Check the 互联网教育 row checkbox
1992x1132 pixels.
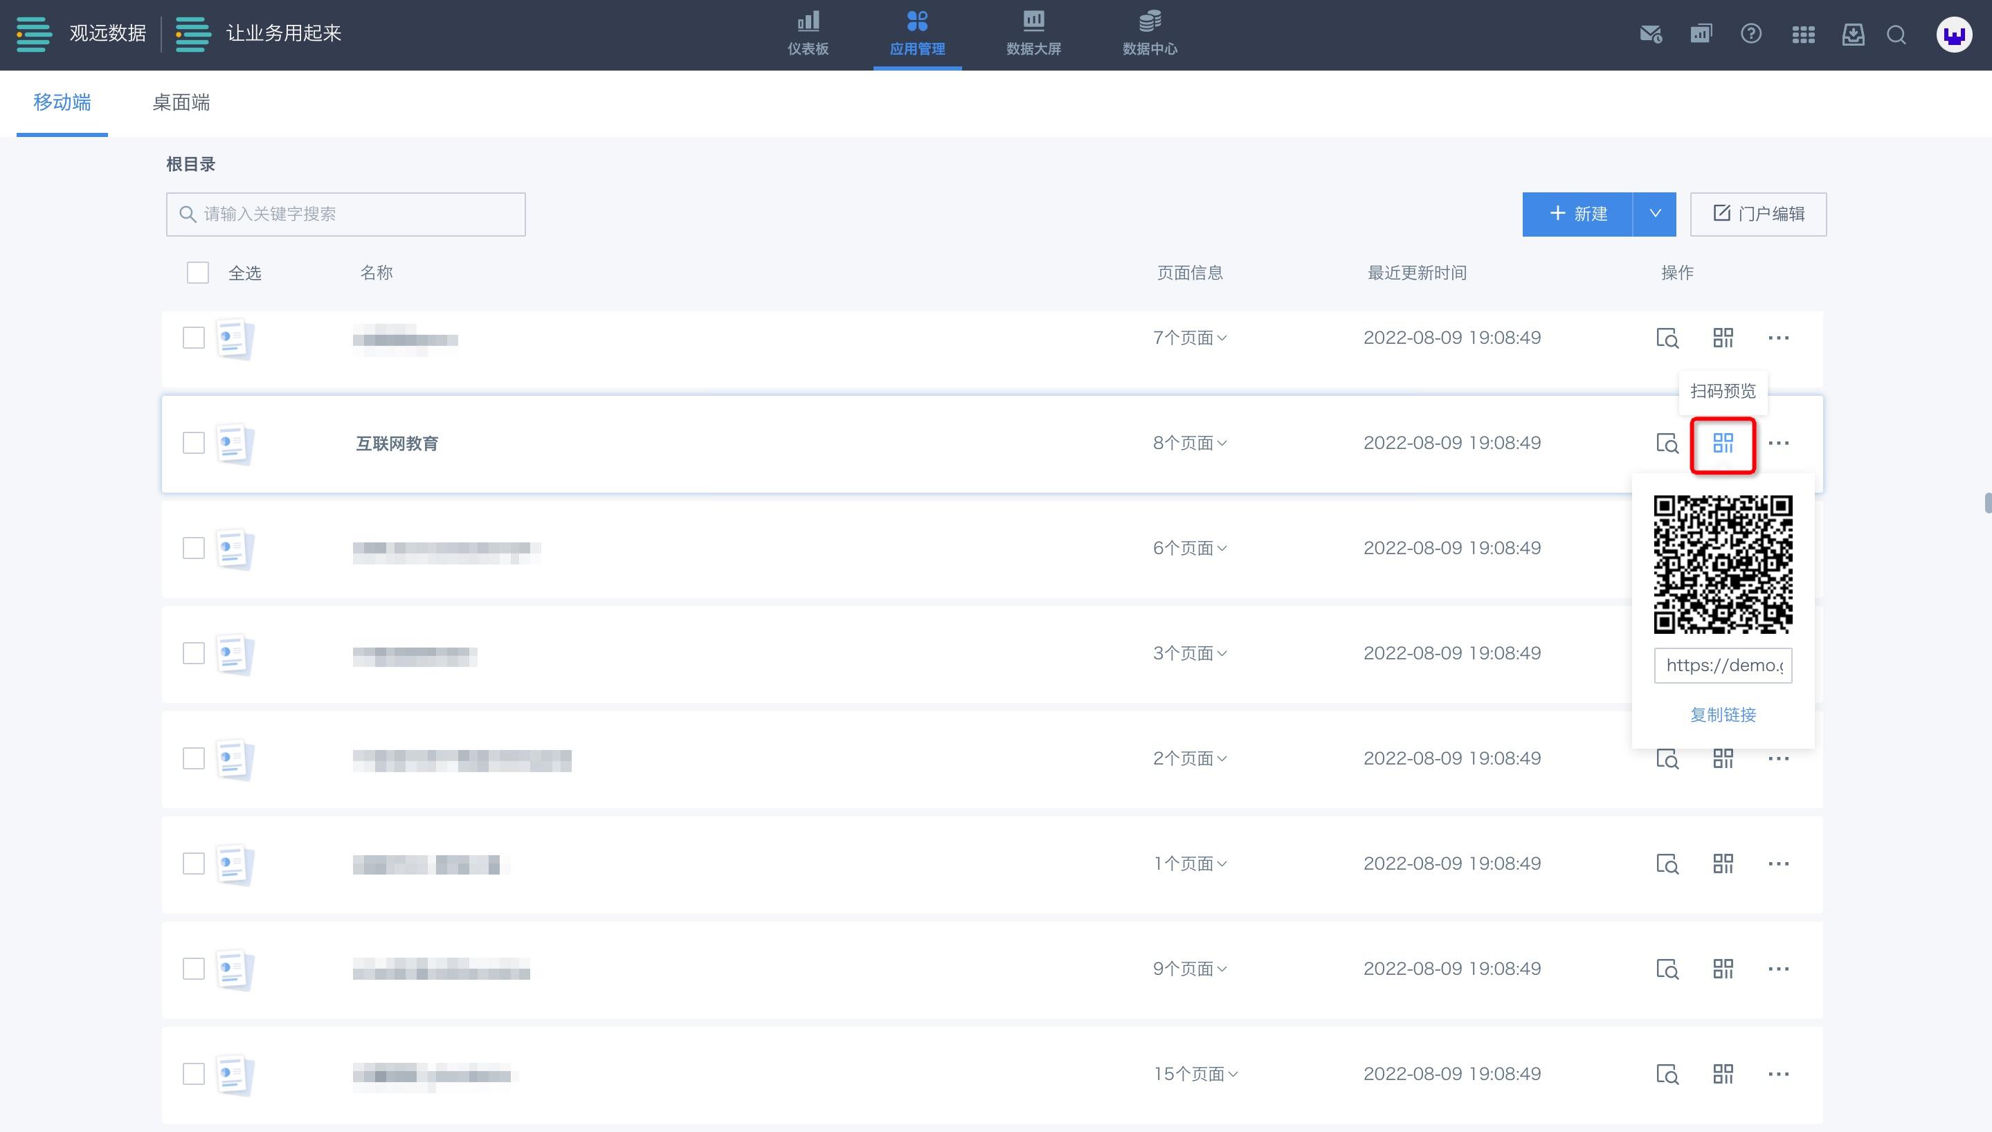194,443
